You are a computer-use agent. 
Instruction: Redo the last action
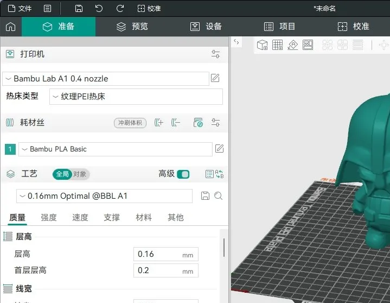120,9
